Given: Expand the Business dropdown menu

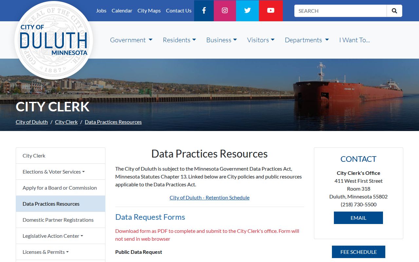Looking at the screenshot, I should pos(222,40).
